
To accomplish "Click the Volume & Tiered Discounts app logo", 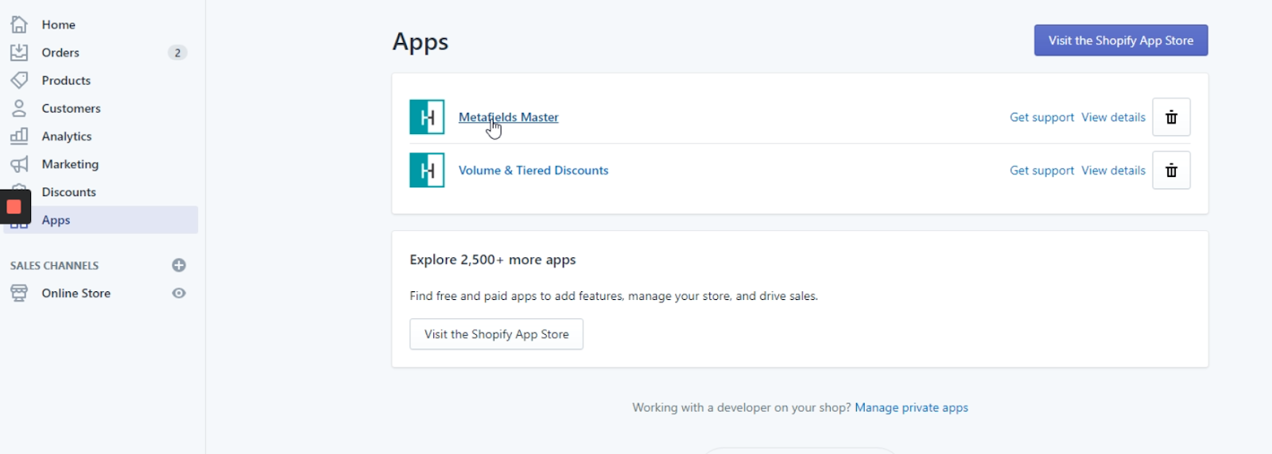I will 427,170.
